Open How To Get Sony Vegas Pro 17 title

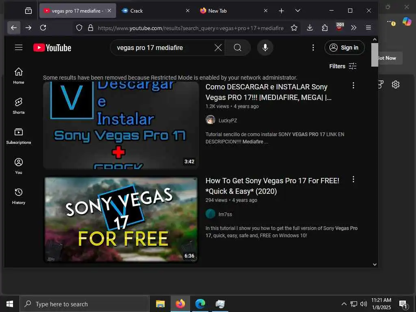[x=273, y=186]
